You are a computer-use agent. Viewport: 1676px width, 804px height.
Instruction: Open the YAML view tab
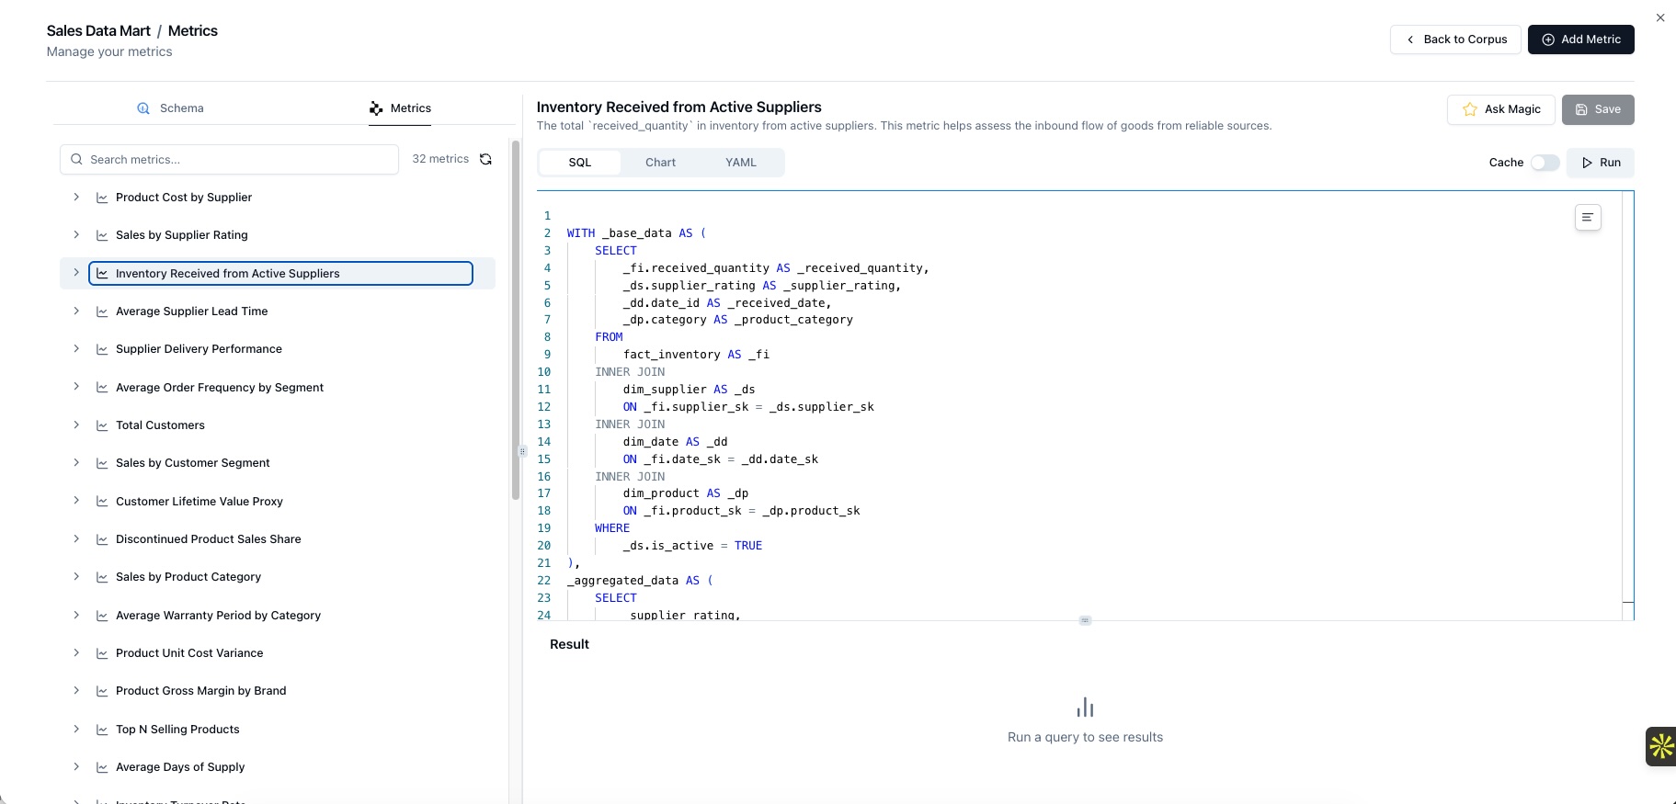[x=741, y=163]
